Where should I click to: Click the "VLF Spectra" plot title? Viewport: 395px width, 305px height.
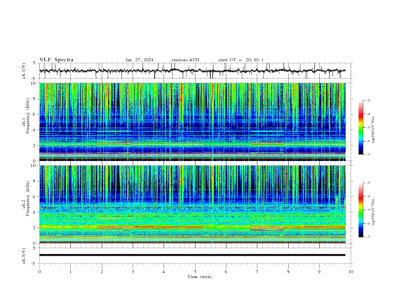[x=56, y=60]
